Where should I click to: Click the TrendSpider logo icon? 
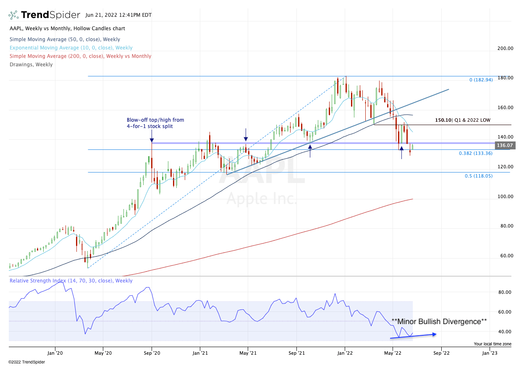coord(13,14)
